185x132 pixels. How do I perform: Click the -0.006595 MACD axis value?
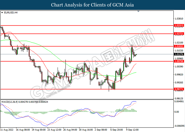pos(179,126)
